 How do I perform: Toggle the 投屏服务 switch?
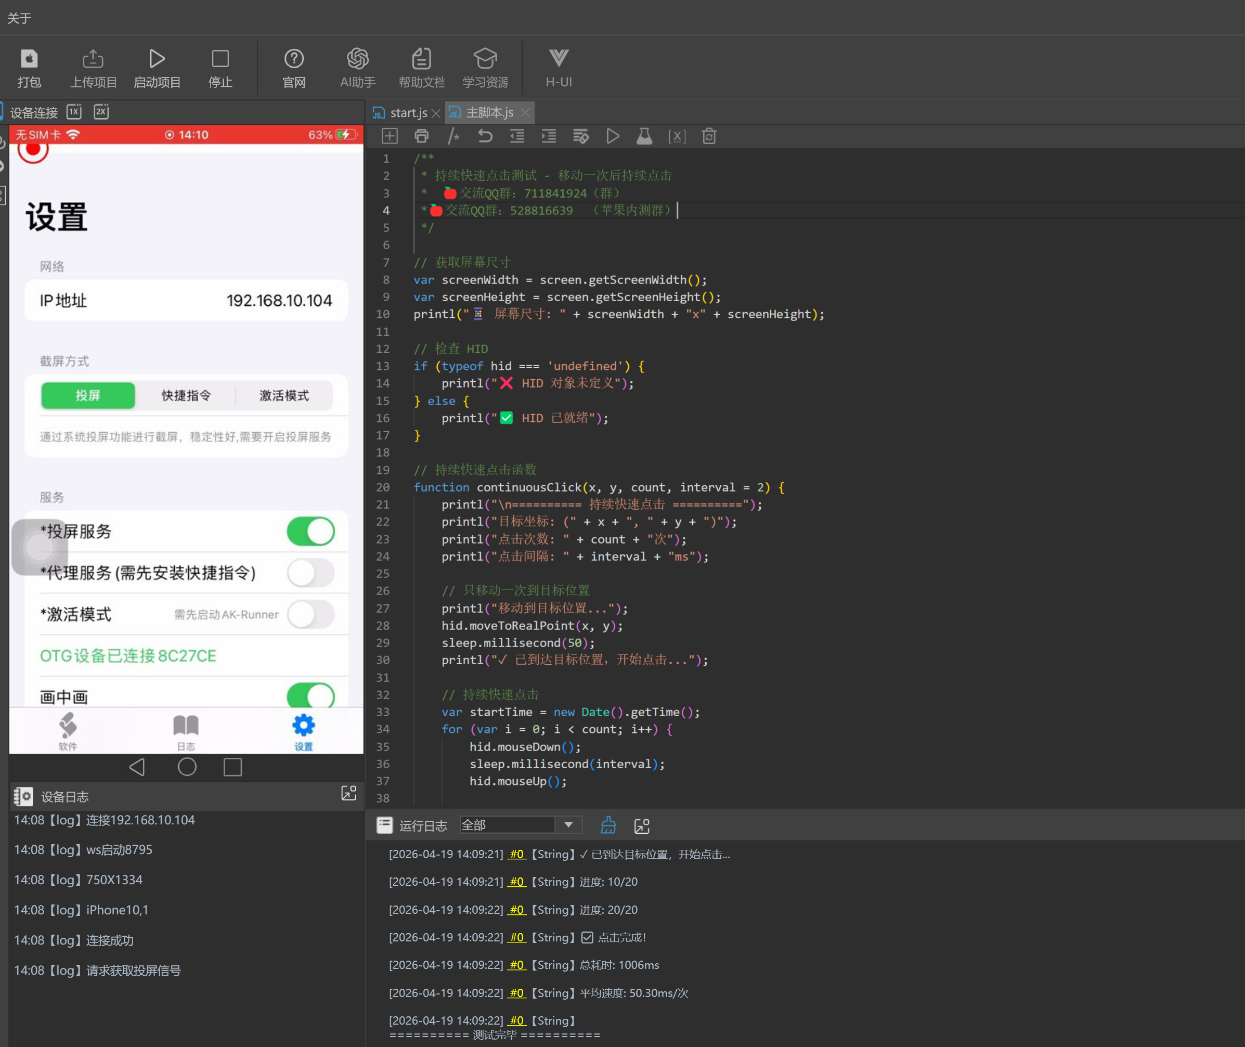(310, 531)
